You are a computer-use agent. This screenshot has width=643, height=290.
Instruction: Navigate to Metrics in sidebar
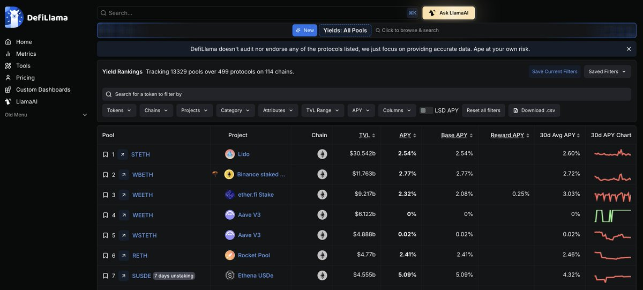26,54
